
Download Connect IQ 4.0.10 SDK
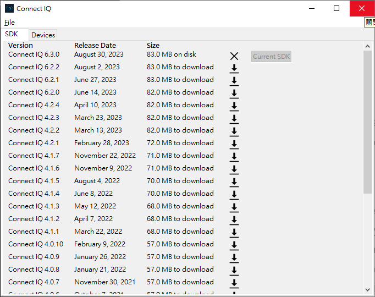click(x=234, y=246)
